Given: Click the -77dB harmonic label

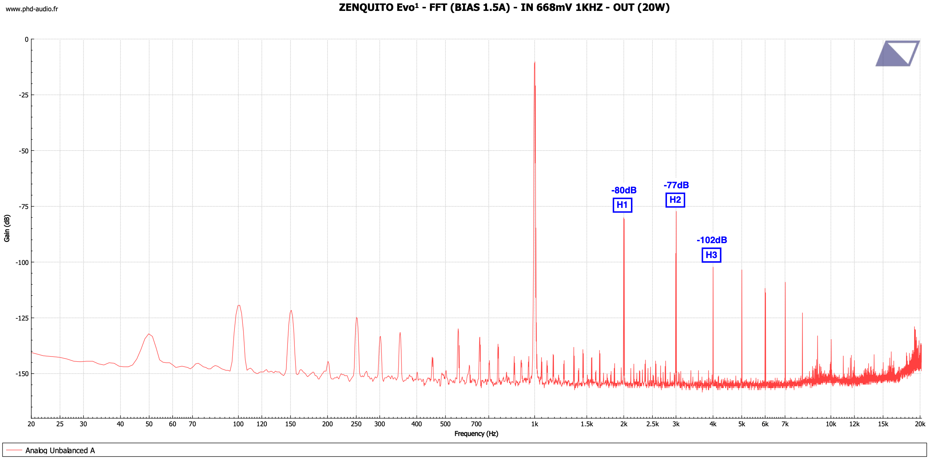Looking at the screenshot, I should (676, 185).
